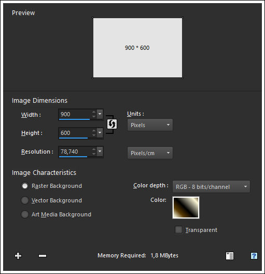Click the minus icon at bottom left
Viewport: 265px width, 274px height.
click(x=43, y=256)
